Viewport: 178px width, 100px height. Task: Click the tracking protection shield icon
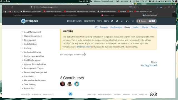[31, 7]
